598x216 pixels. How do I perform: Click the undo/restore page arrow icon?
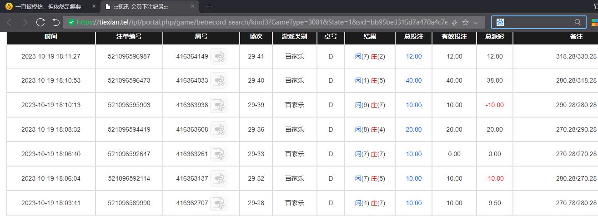pos(56,22)
